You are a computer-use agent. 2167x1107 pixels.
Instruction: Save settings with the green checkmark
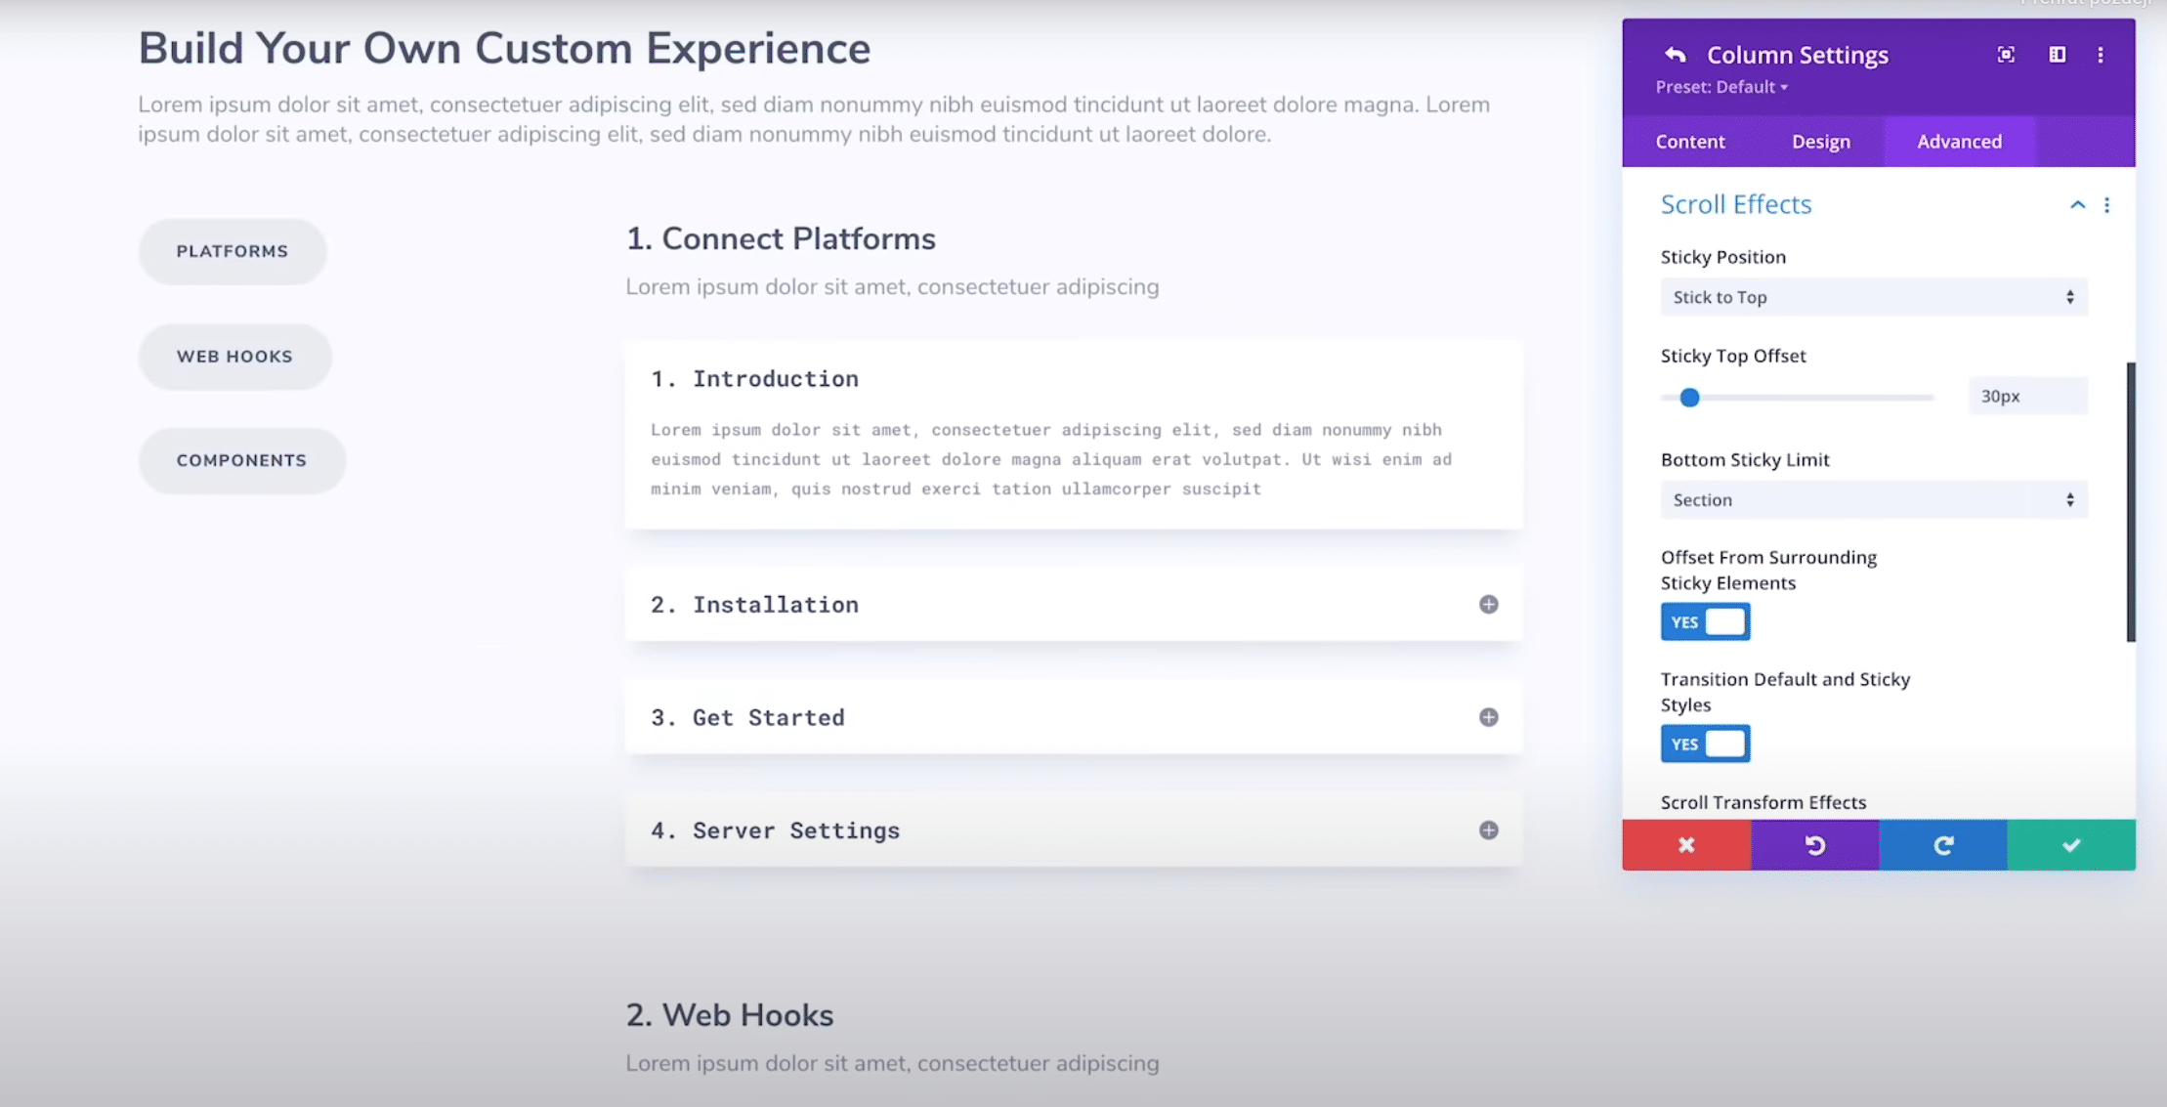coord(2070,844)
